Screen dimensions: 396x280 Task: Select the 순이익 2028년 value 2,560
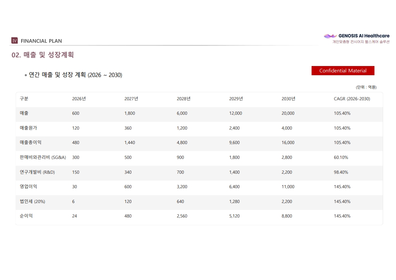(x=182, y=216)
